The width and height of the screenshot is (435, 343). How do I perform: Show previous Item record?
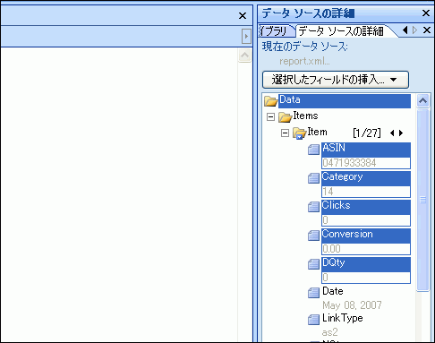tap(392, 133)
